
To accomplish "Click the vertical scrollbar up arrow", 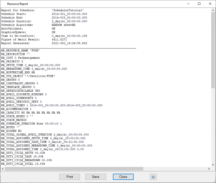I will (x=213, y=10).
